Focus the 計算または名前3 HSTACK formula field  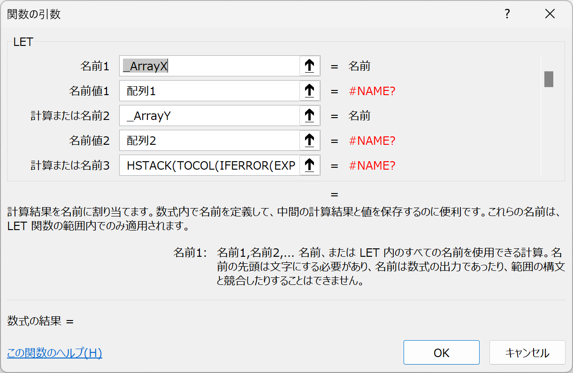pos(209,165)
